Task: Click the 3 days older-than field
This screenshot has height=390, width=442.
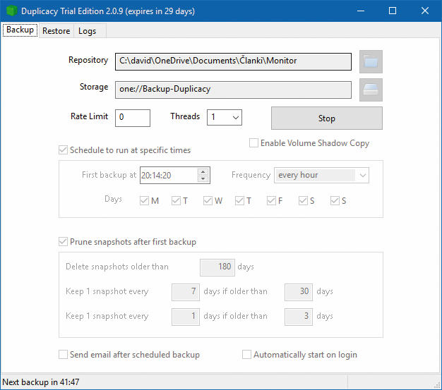Action: tap(299, 317)
